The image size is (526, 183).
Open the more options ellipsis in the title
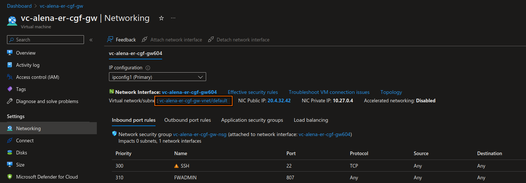click(x=173, y=18)
